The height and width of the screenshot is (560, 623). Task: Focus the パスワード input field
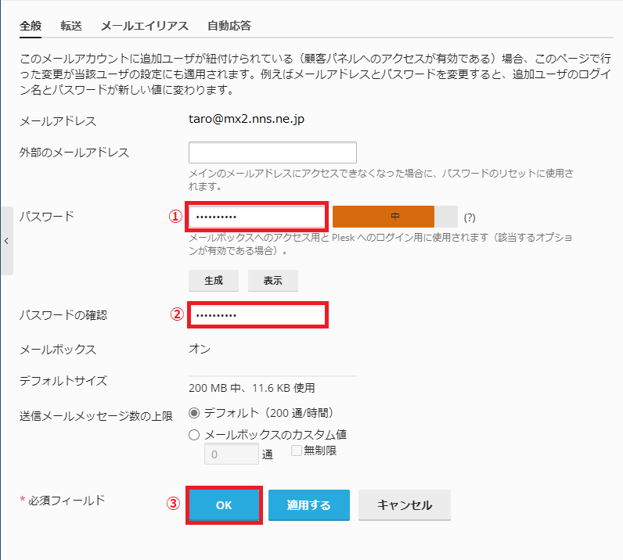click(256, 217)
